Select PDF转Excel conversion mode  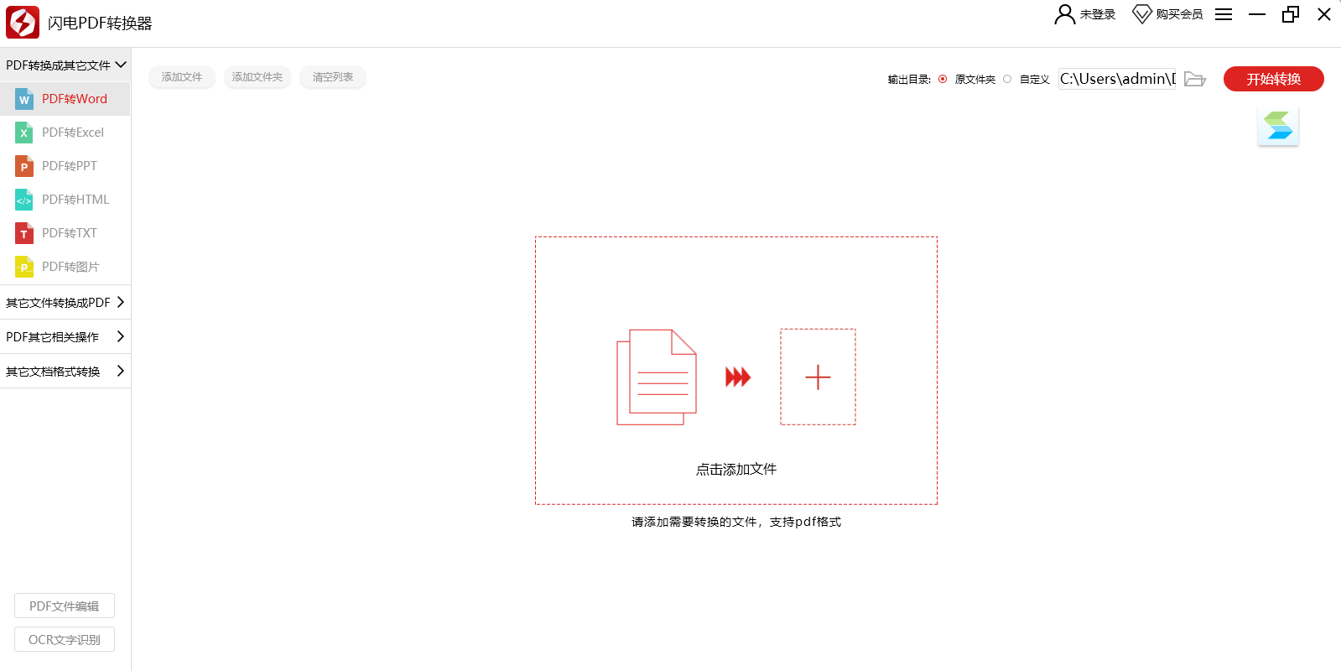[65, 133]
